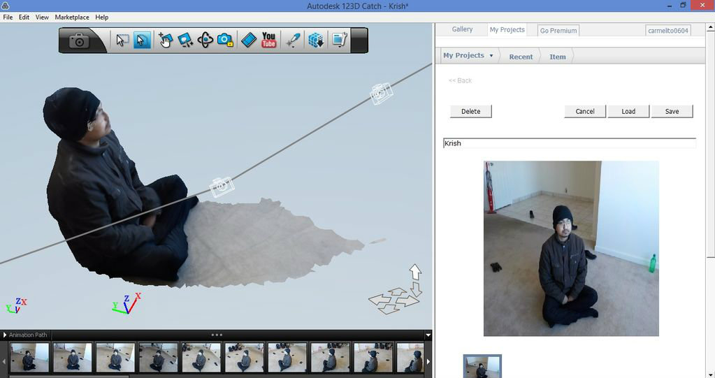Image resolution: width=715 pixels, height=378 pixels.
Task: Click the lower camera marker near the knee
Action: tap(222, 187)
